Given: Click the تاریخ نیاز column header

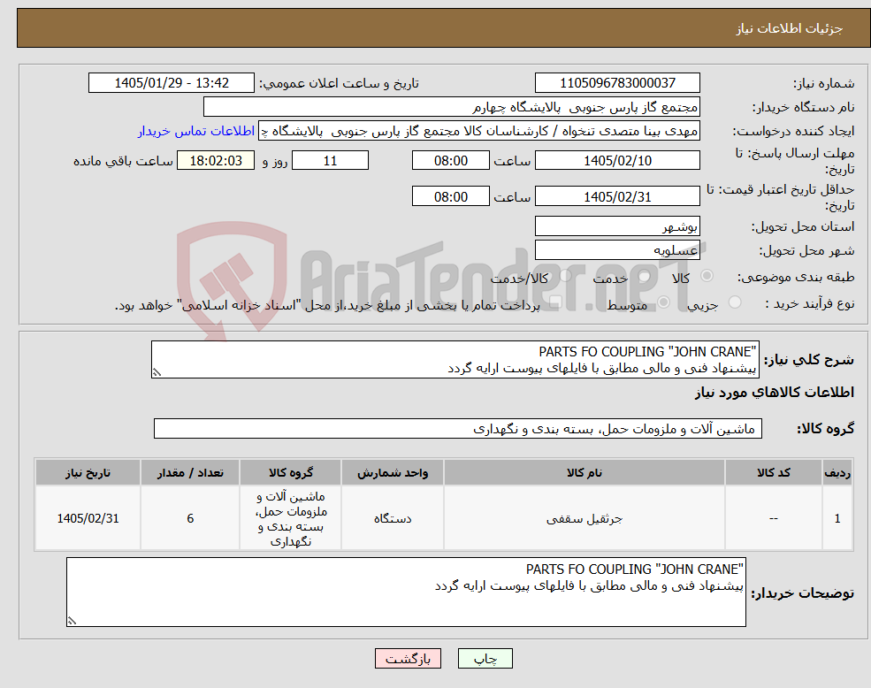Looking at the screenshot, I should click(88, 472).
